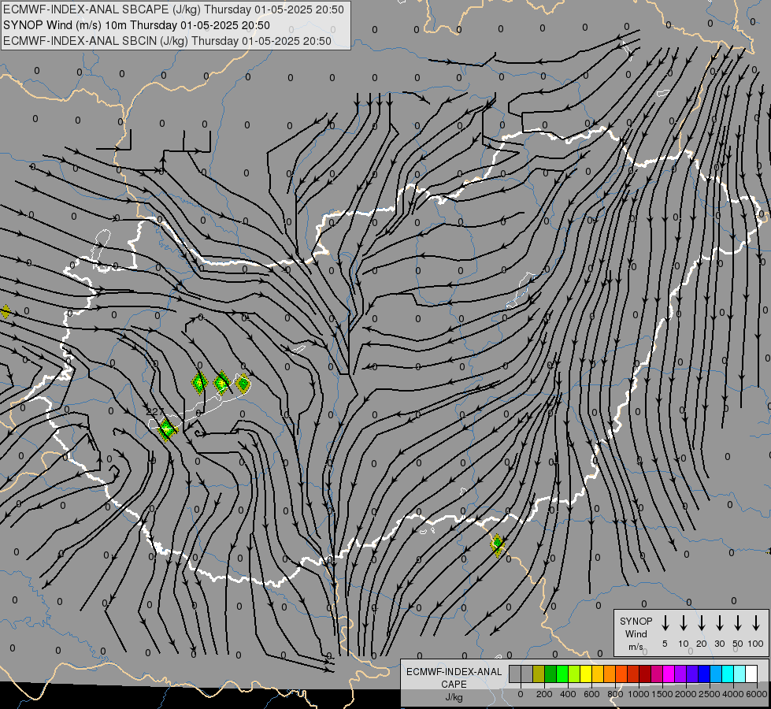The image size is (771, 709).
Task: Pick the first gray swatch at the scale start
Action: (515, 674)
